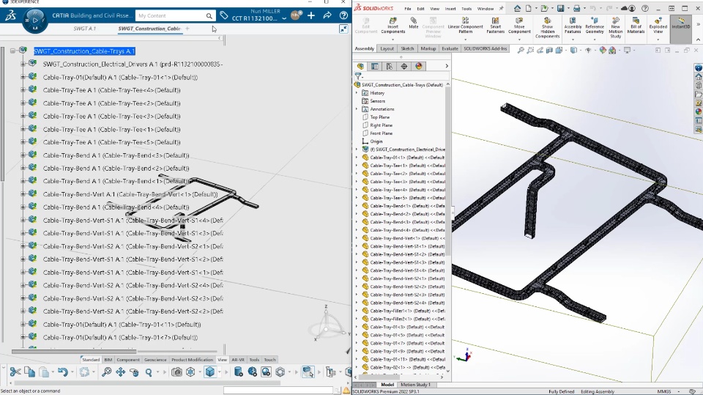Switch to Product Modification tab in CATIA
Image resolution: width=703 pixels, height=395 pixels.
coord(192,360)
